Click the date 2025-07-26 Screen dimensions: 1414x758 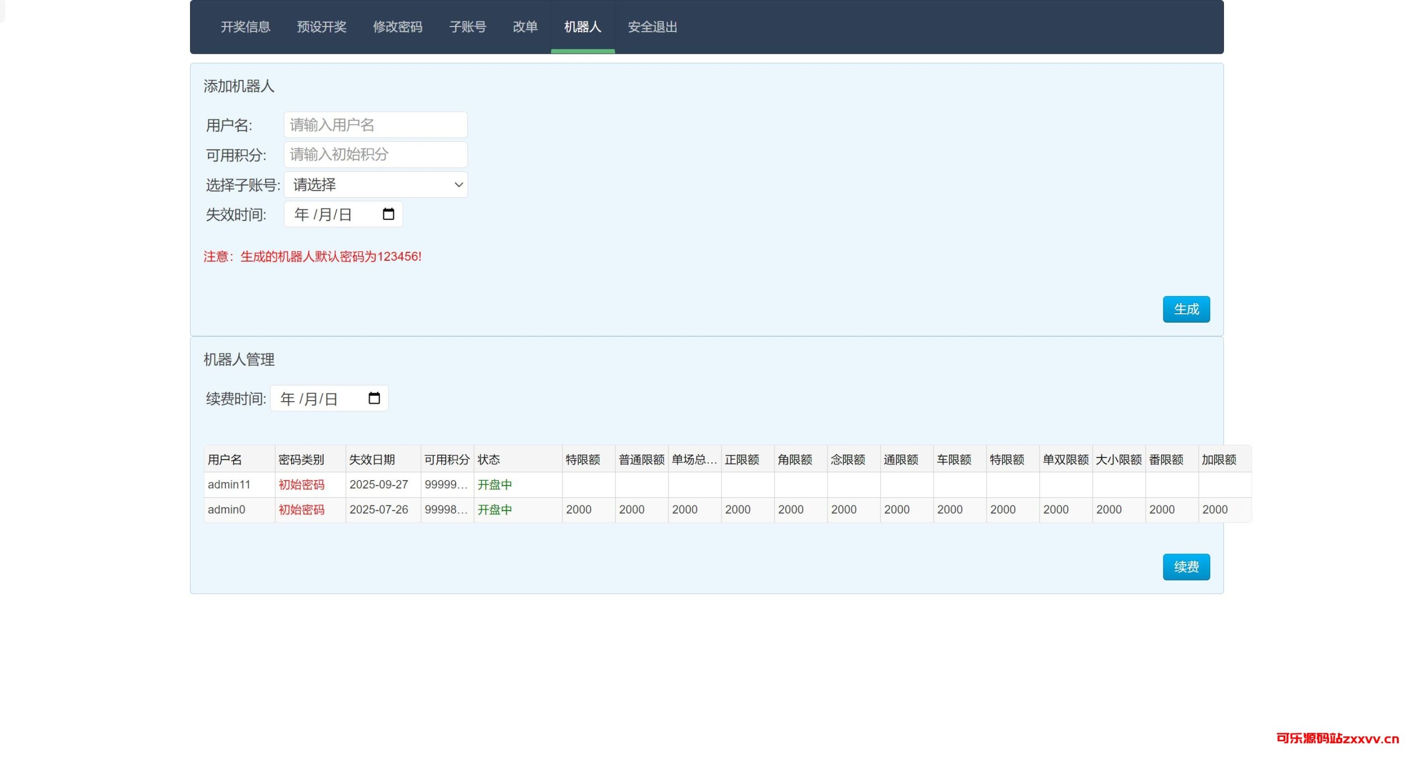click(379, 510)
